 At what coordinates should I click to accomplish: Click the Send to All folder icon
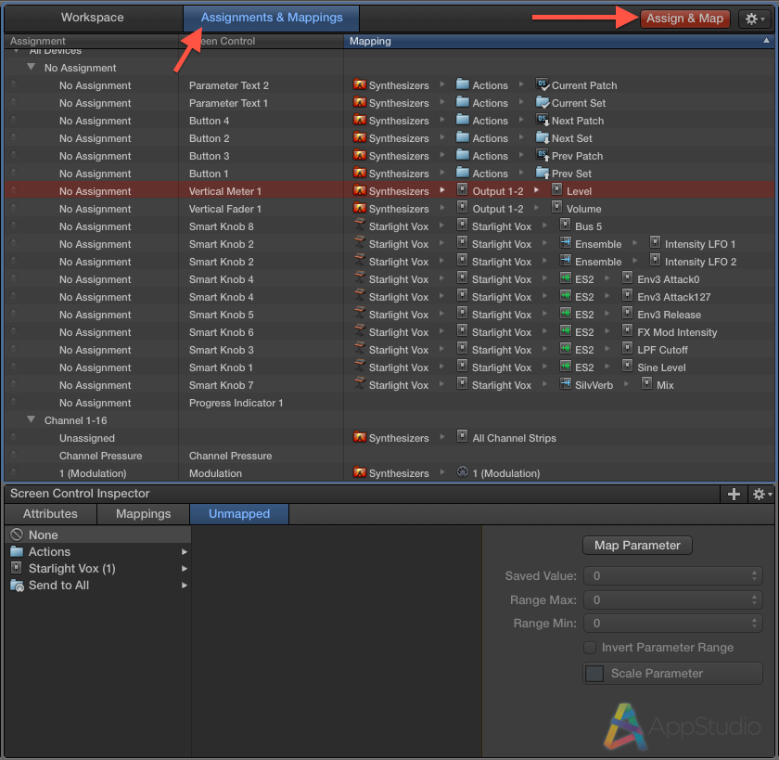[x=17, y=586]
